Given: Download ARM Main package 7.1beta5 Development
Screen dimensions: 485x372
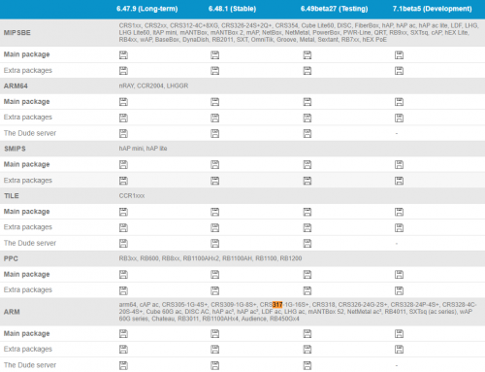Looking at the screenshot, I should pyautogui.click(x=399, y=334).
